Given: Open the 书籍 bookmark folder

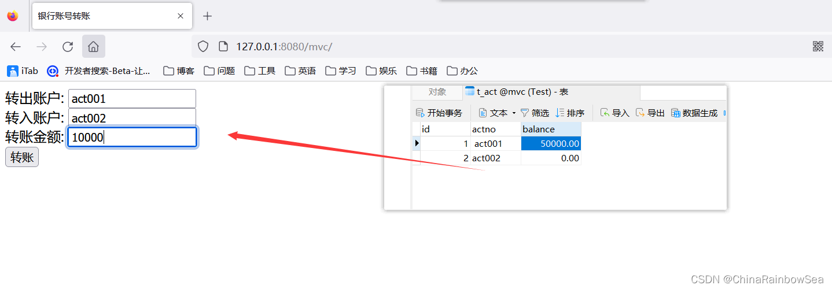Looking at the screenshot, I should pos(422,71).
